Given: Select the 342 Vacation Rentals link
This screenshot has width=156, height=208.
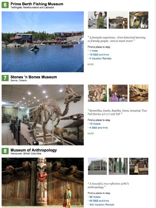Looking at the screenshot, I should 102,205.
